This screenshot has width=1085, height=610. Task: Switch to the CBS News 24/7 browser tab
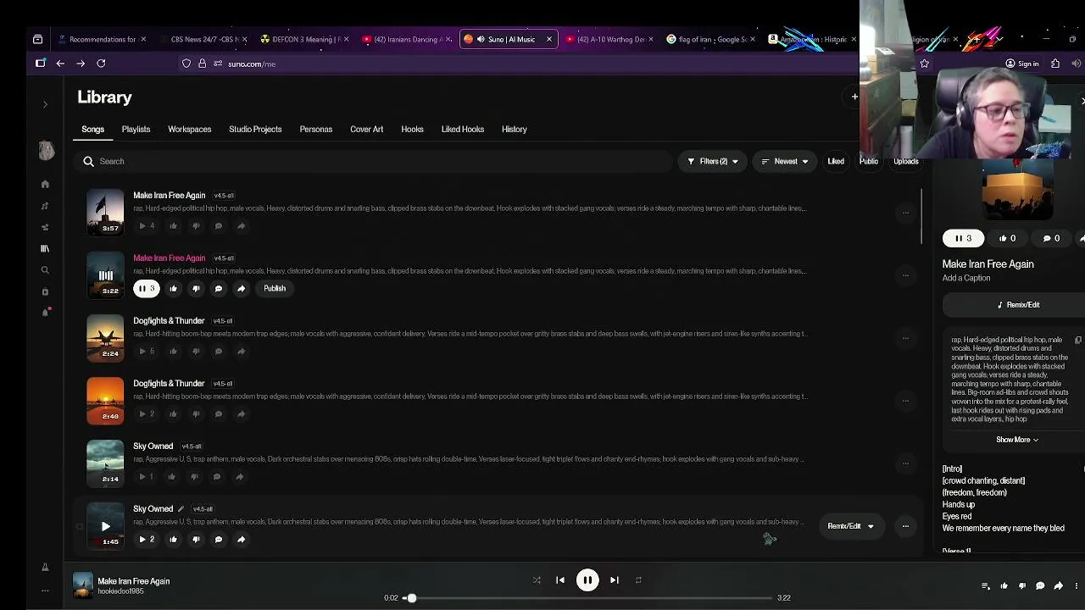pyautogui.click(x=204, y=39)
